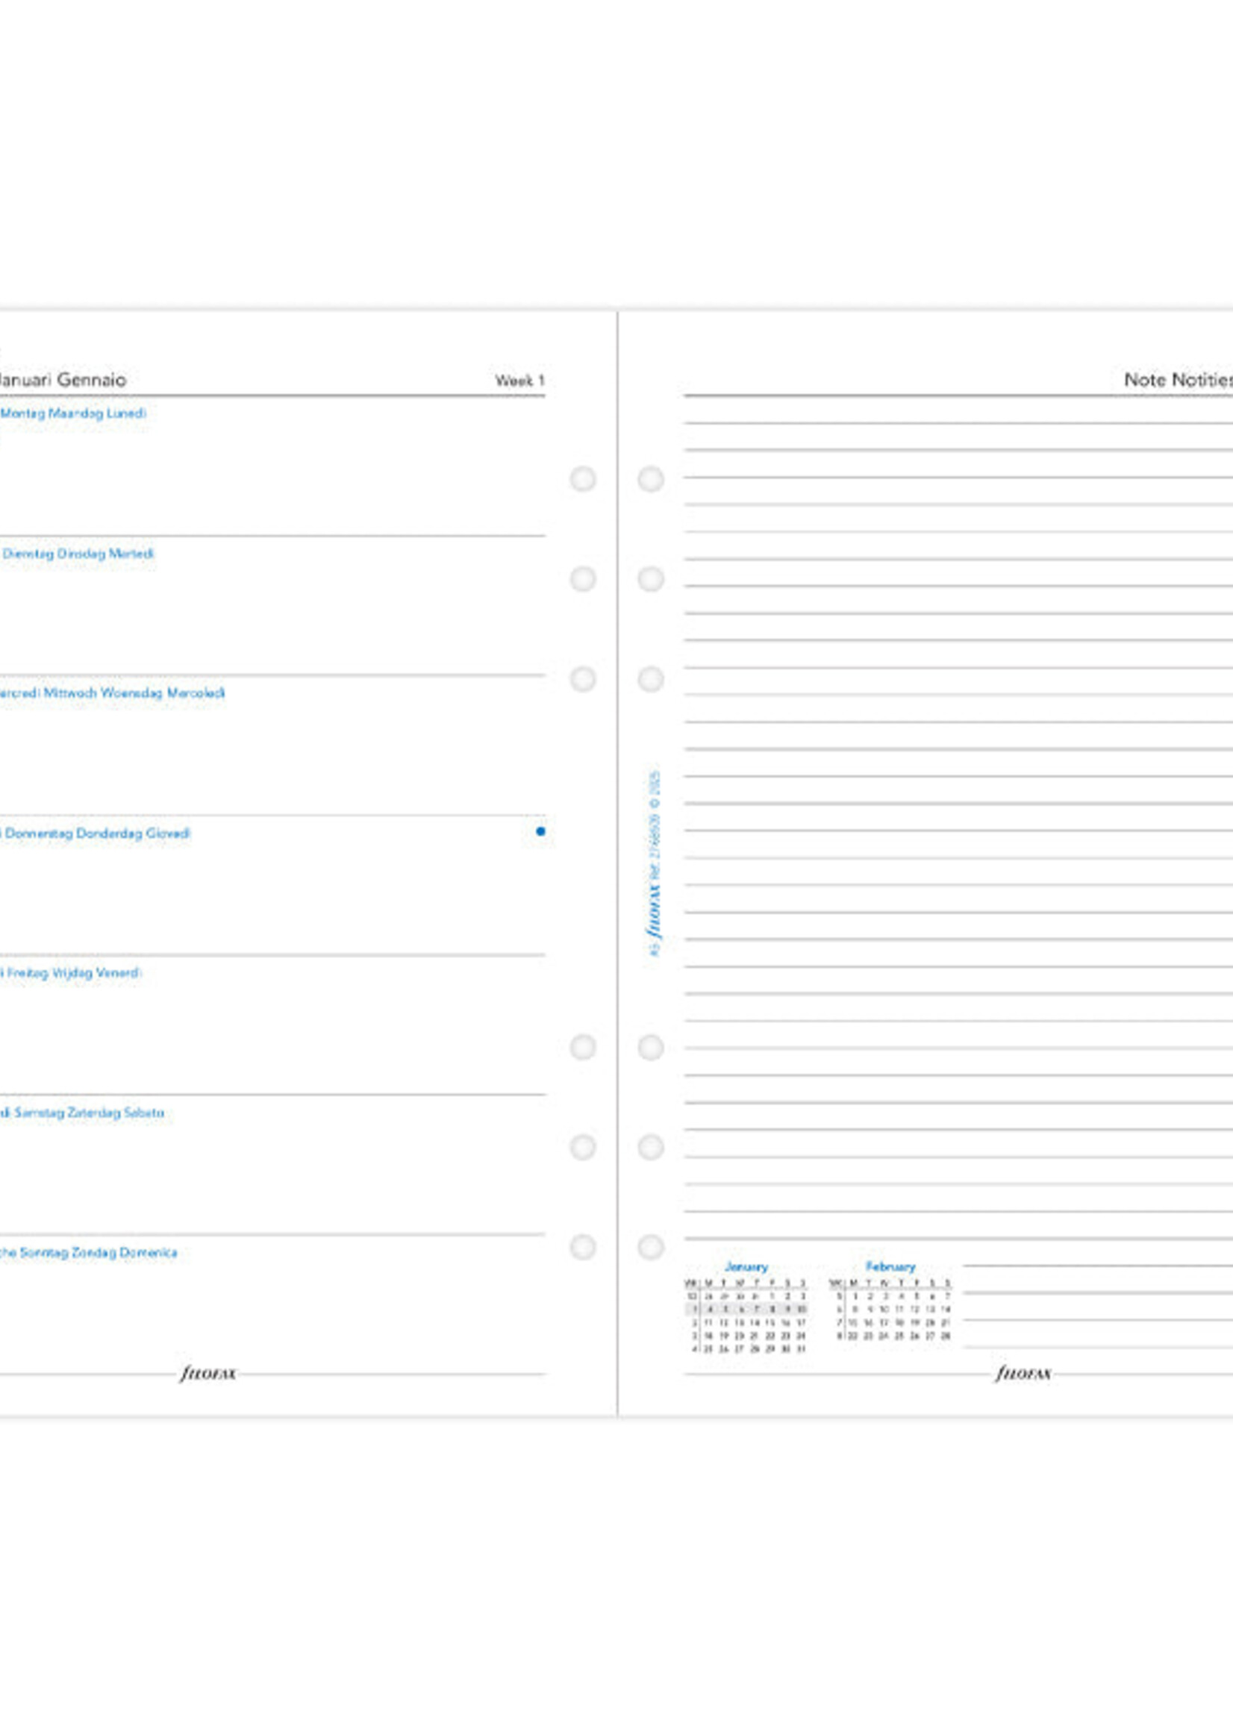Click the blue dot on the Donnerstag row
Image resolution: width=1233 pixels, height=1726 pixels.
pos(540,831)
